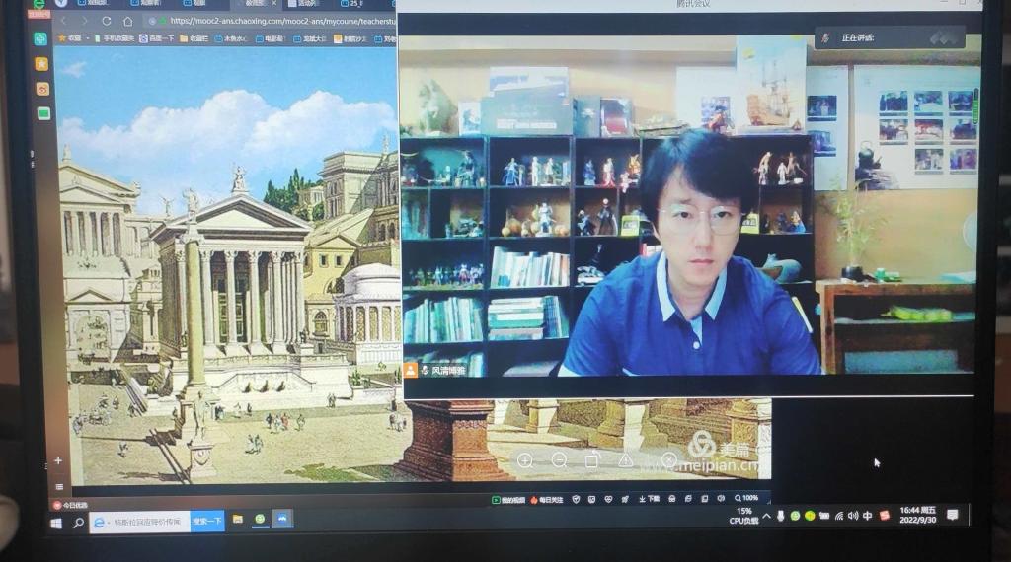Click the browser forward arrow
The height and width of the screenshot is (562, 1011).
click(85, 22)
